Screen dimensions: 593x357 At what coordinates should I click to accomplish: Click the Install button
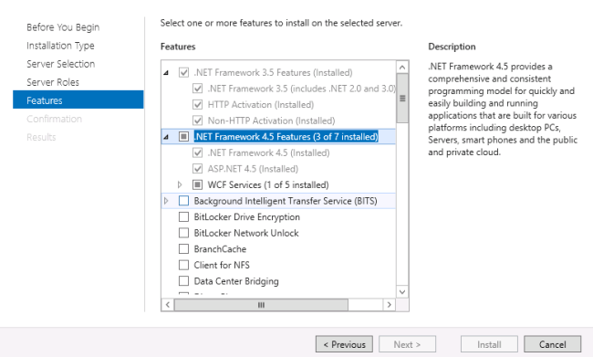[489, 344]
